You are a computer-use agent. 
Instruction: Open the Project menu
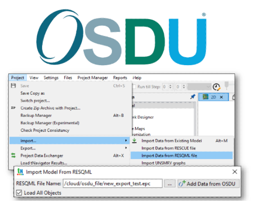coord(18,78)
